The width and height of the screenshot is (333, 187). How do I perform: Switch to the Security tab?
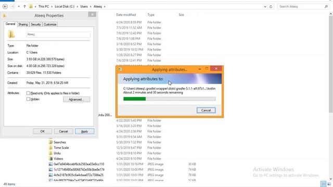[36, 24]
